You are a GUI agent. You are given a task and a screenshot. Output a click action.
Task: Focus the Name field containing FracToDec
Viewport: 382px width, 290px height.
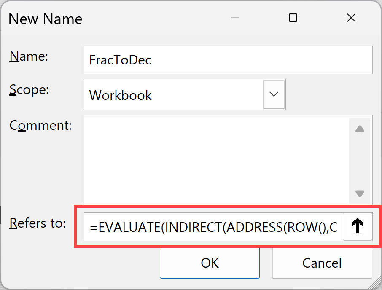point(228,60)
